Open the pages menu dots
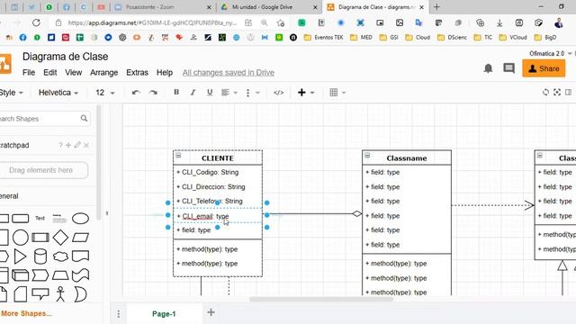 point(118,314)
